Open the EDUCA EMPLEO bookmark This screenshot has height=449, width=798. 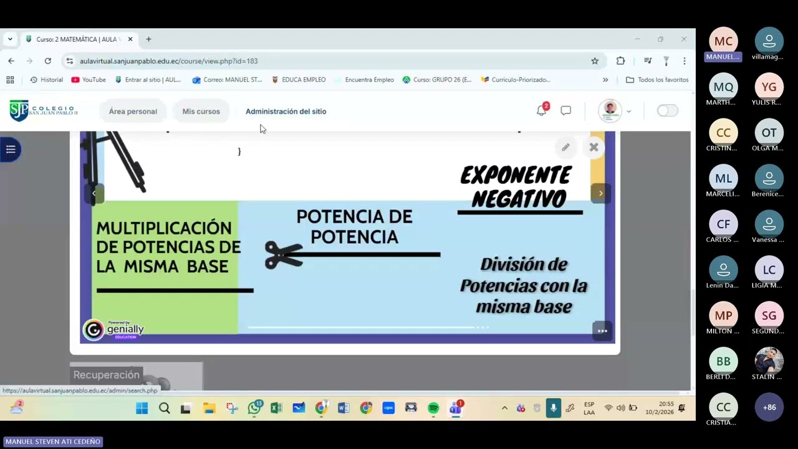299,80
